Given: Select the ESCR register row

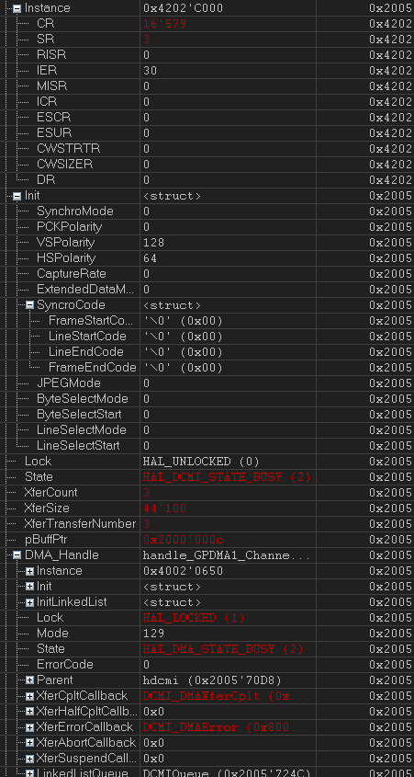Looking at the screenshot, I should [207, 118].
